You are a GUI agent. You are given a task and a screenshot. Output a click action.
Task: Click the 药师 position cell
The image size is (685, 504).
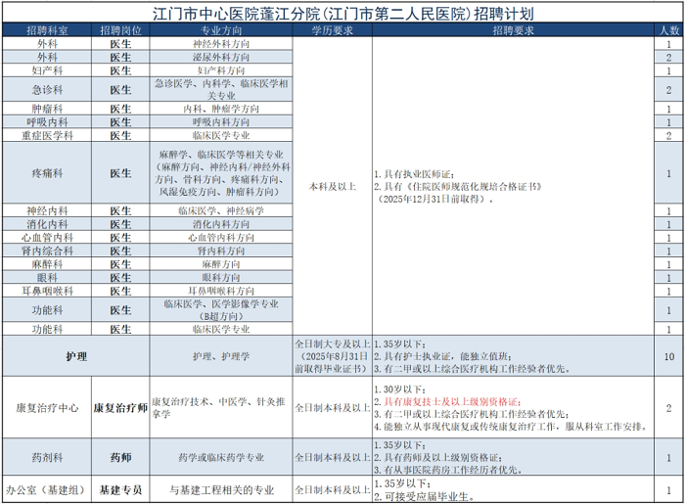click(x=120, y=457)
